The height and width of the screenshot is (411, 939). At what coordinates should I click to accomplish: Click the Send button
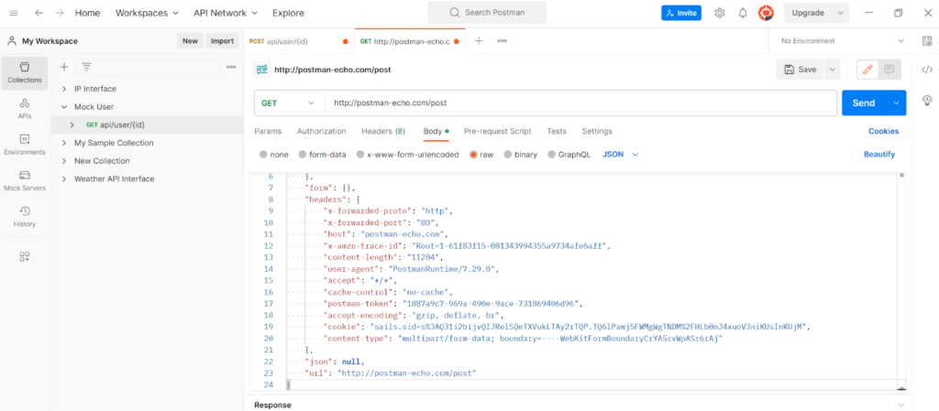click(863, 103)
